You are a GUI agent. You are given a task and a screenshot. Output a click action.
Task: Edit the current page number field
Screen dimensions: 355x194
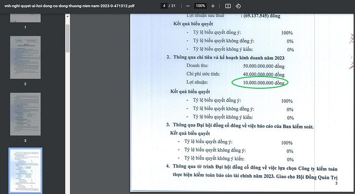[x=164, y=6]
